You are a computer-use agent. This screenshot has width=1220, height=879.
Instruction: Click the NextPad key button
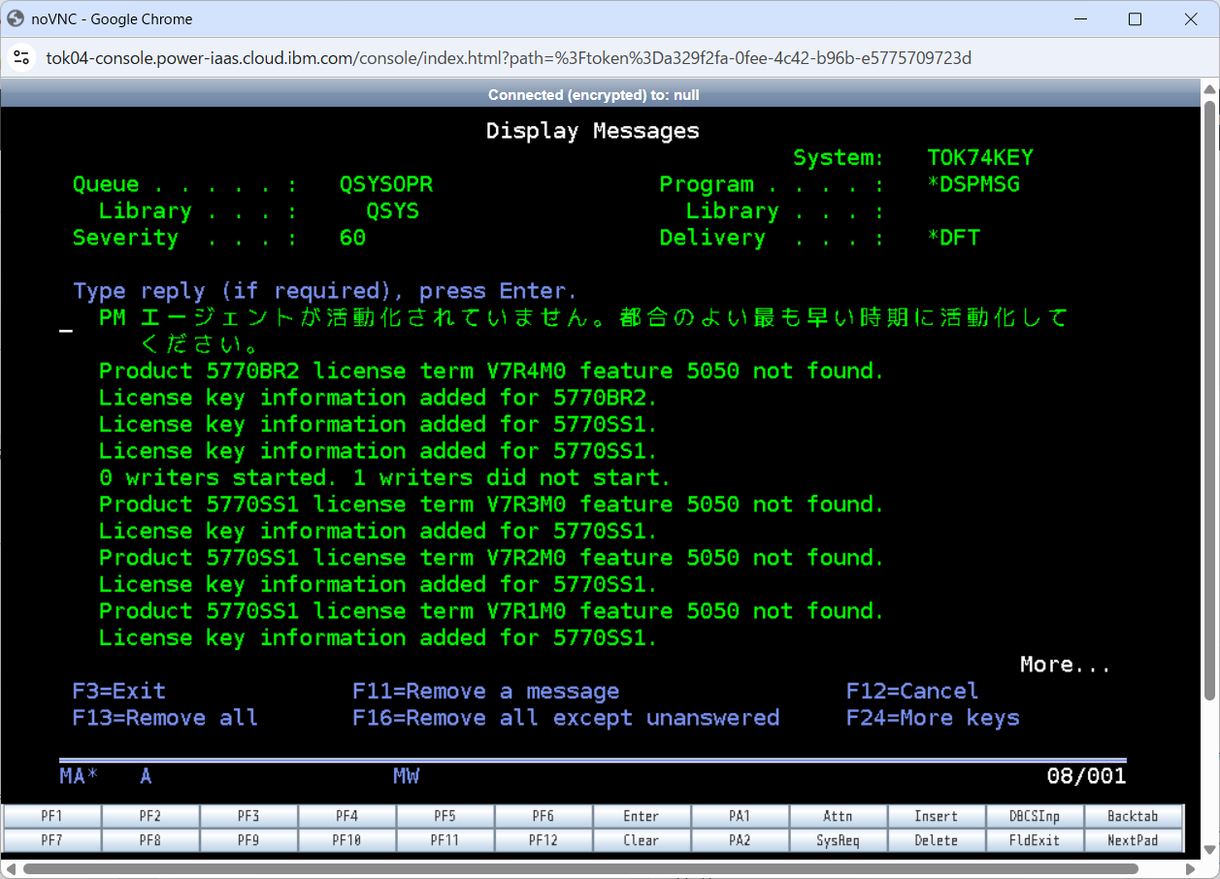pyautogui.click(x=1134, y=840)
